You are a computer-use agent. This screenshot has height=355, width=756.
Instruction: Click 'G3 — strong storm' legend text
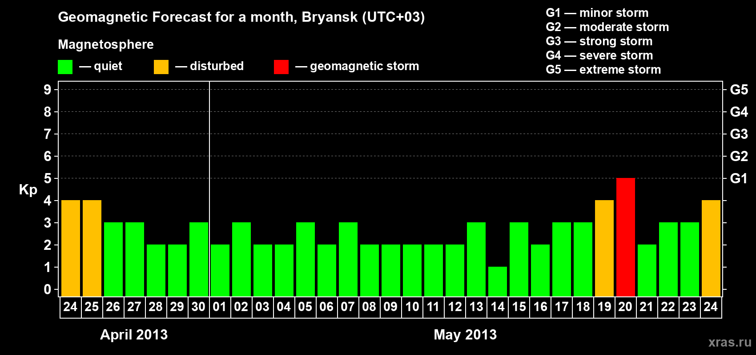(599, 41)
